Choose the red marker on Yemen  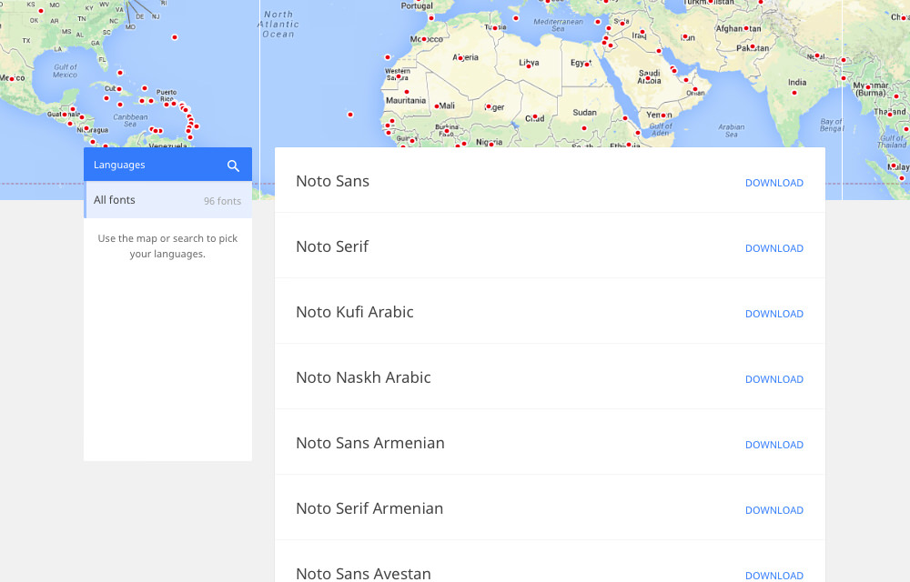pos(662,115)
